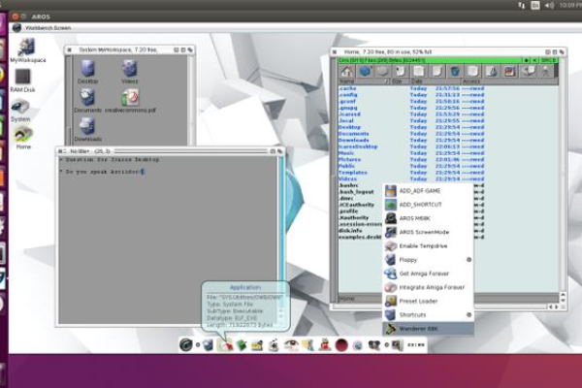
Task: Click the house icon in Home window toolbar
Action: coord(347,71)
